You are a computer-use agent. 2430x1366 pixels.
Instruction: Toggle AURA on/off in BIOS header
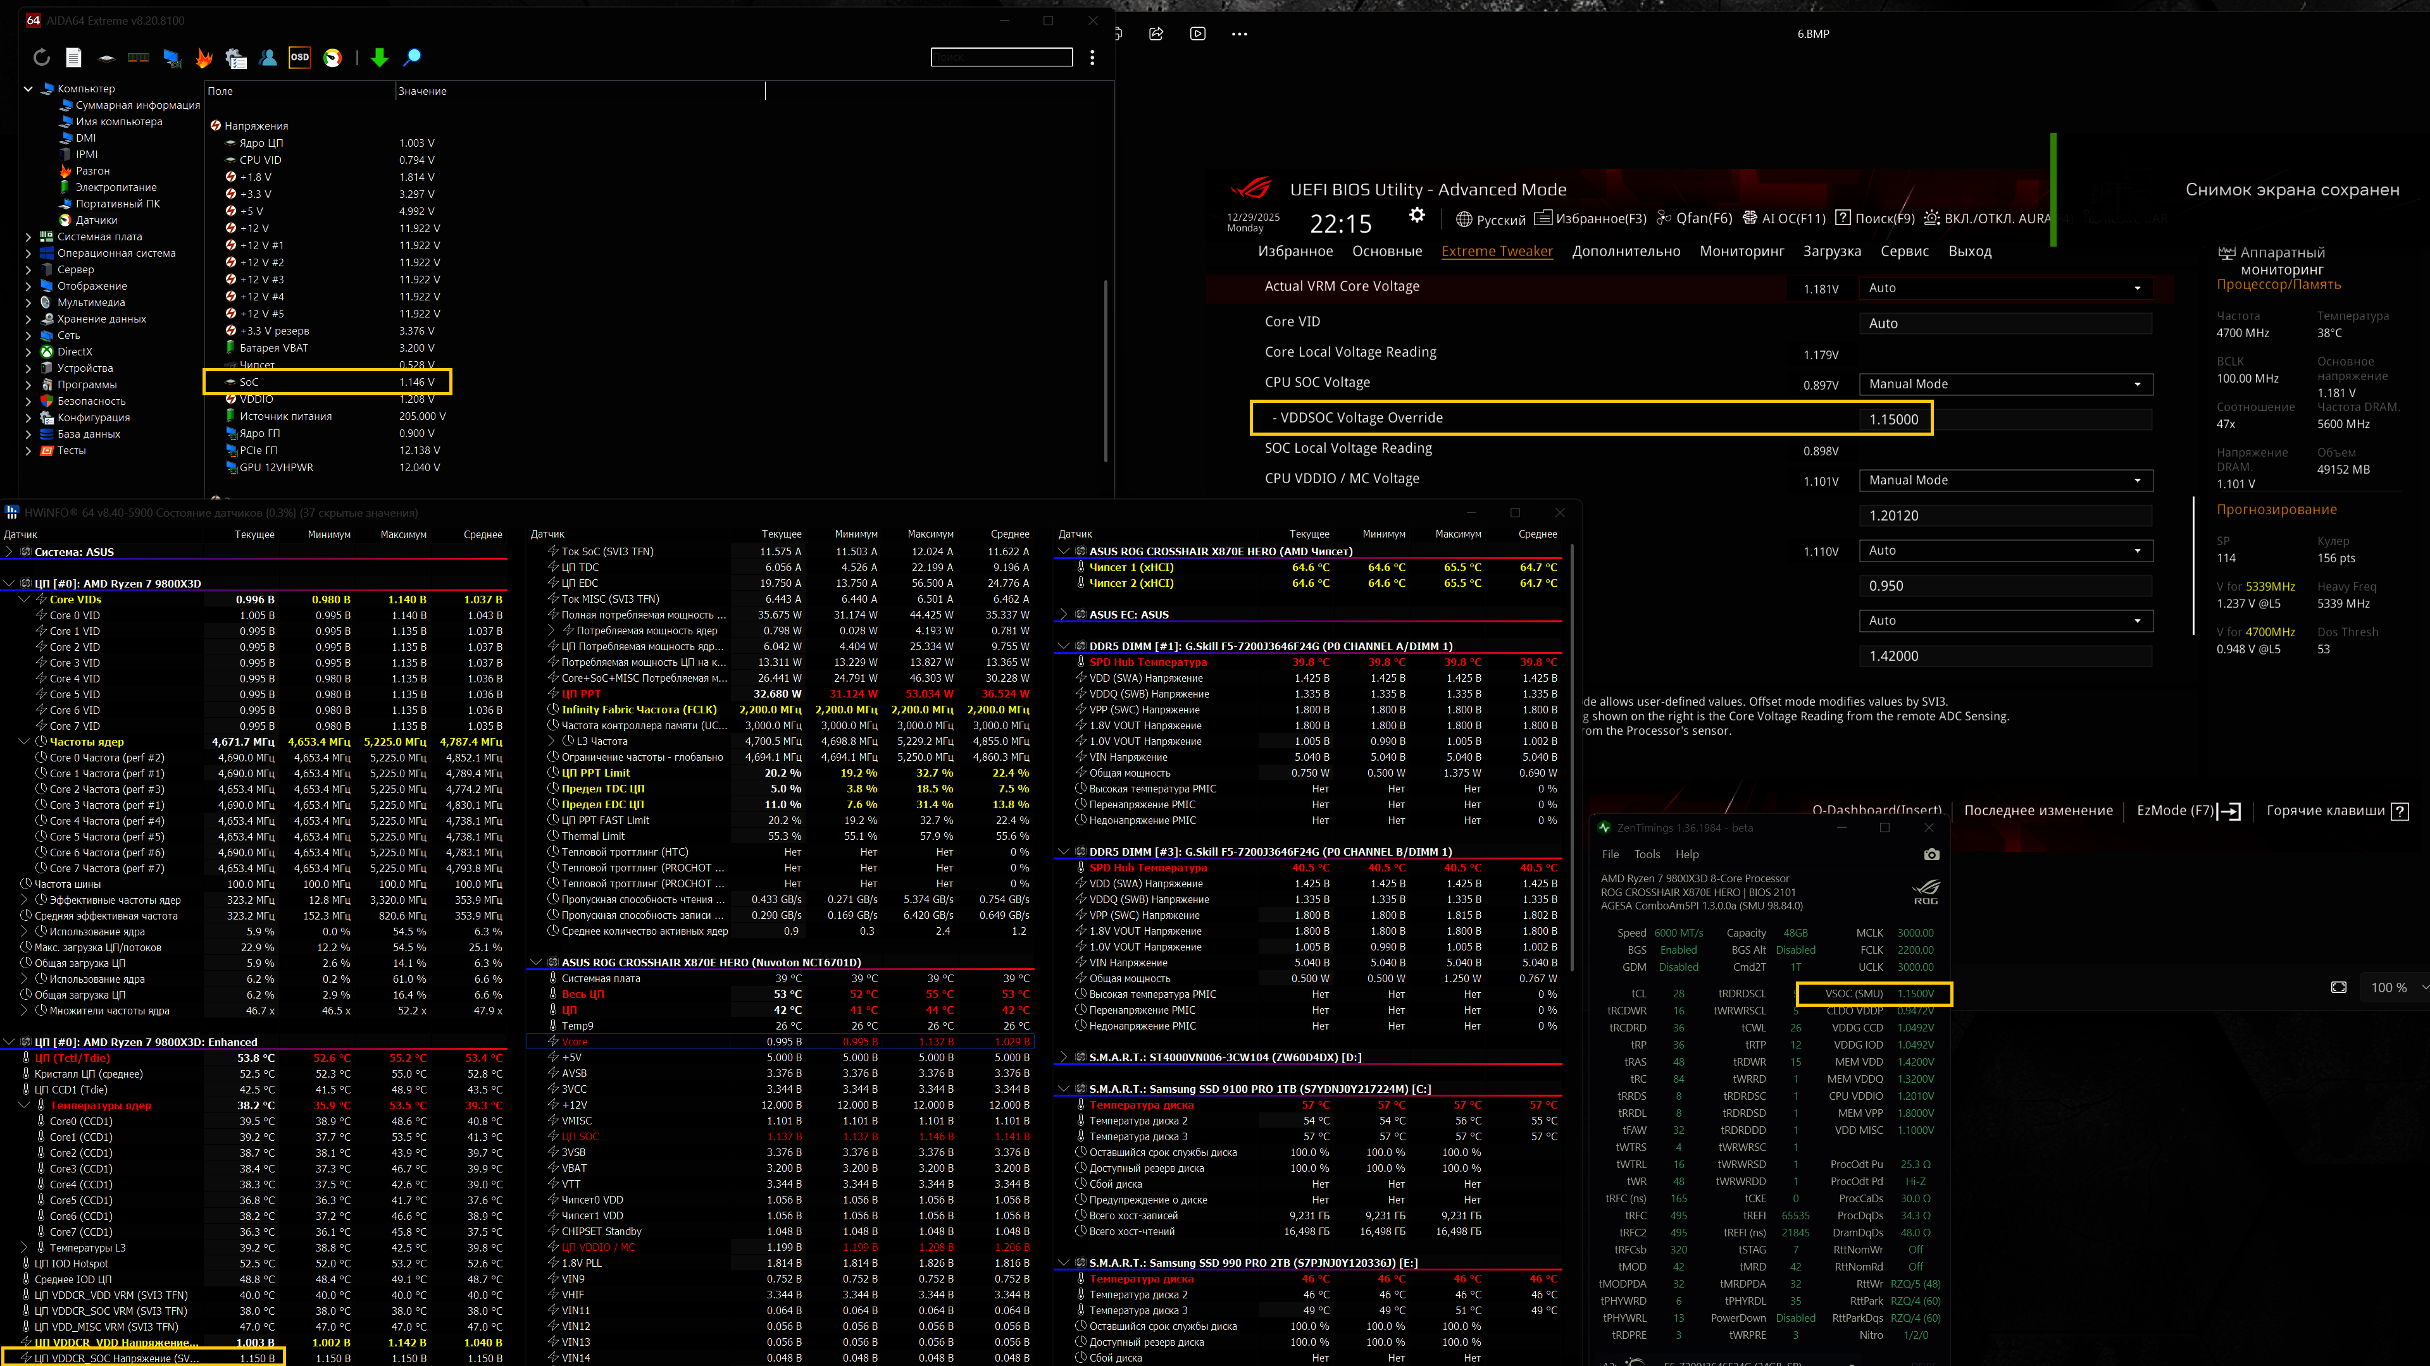point(1988,219)
